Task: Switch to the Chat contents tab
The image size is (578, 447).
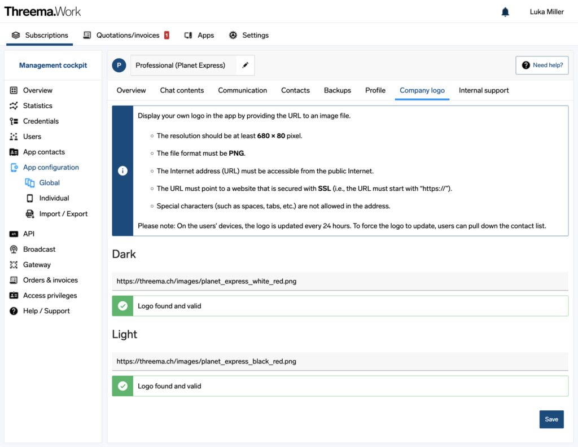Action: coord(182,90)
